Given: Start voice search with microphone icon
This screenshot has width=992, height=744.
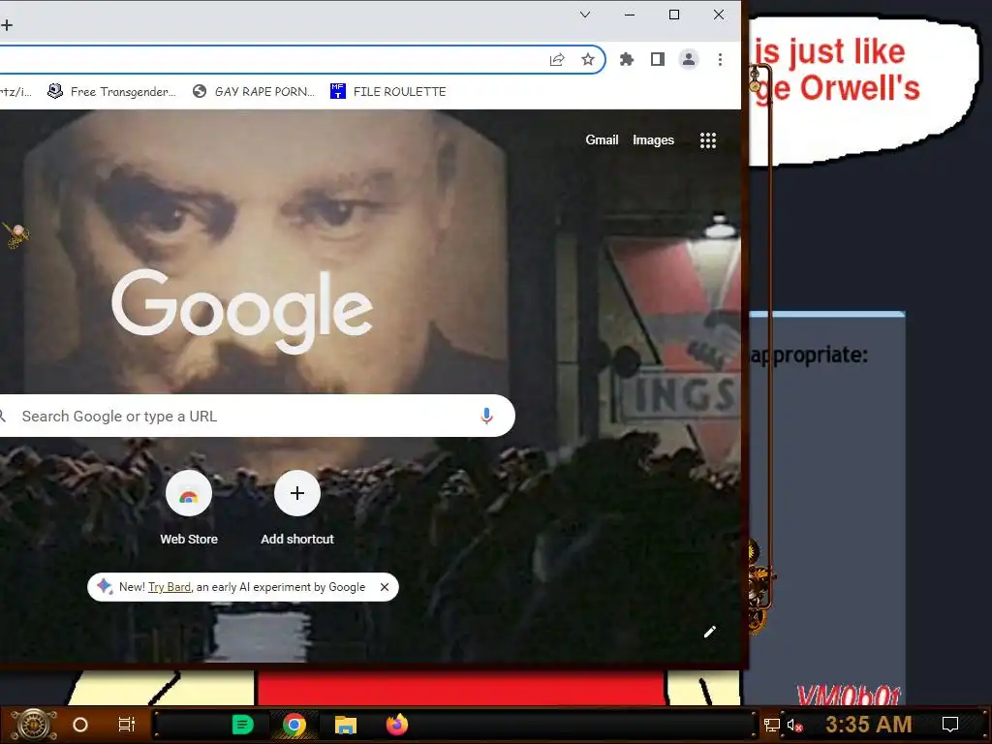Looking at the screenshot, I should coord(486,416).
